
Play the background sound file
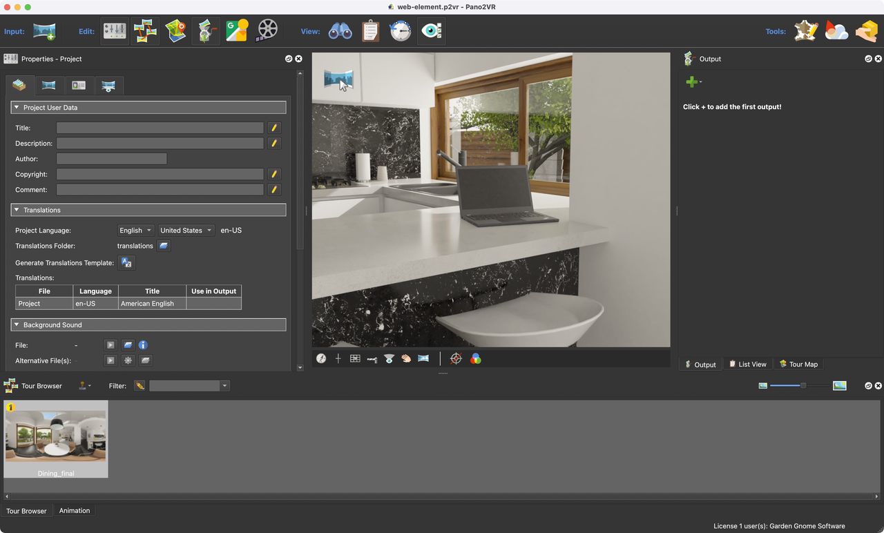pyautogui.click(x=110, y=345)
